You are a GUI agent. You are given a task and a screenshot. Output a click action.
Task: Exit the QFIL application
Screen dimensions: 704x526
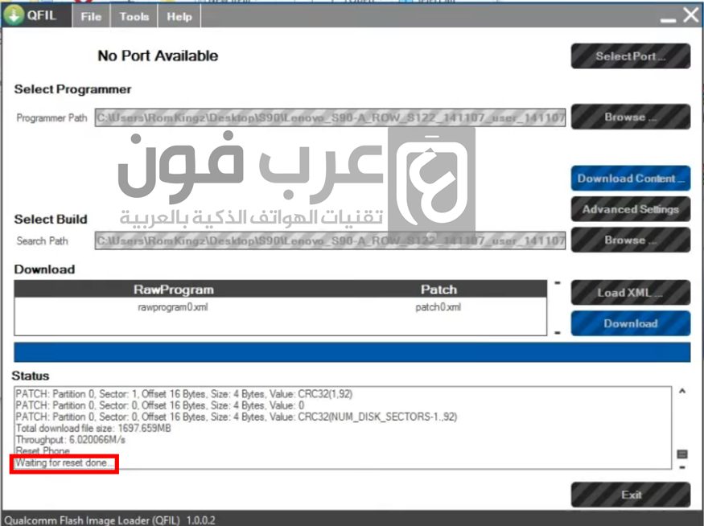630,495
